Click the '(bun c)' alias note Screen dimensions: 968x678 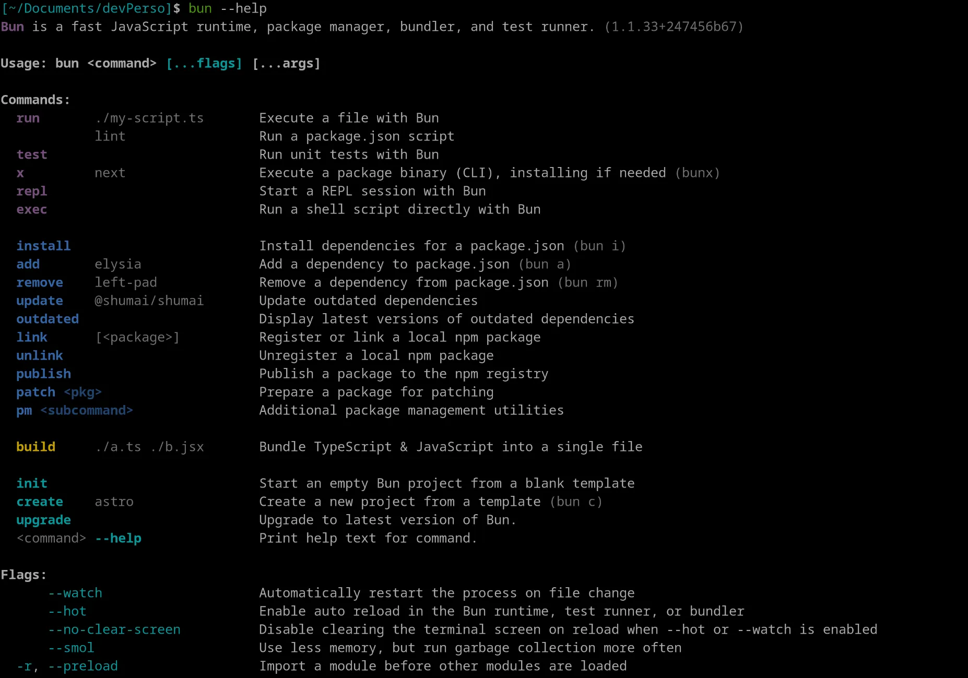coord(576,502)
